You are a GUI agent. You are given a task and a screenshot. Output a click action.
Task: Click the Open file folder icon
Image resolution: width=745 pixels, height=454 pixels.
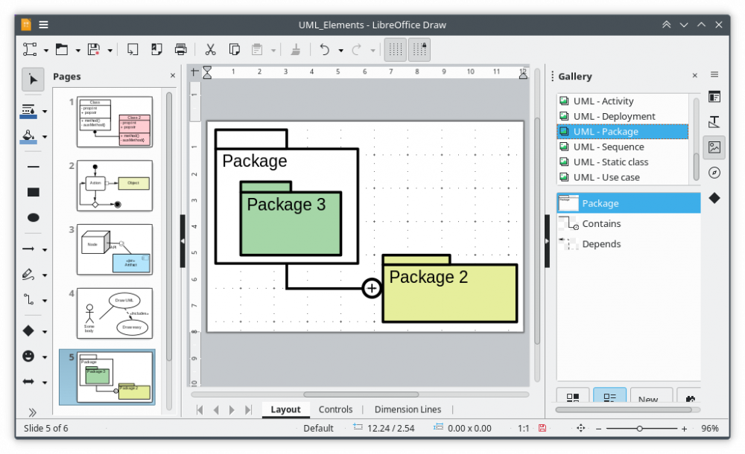point(62,49)
